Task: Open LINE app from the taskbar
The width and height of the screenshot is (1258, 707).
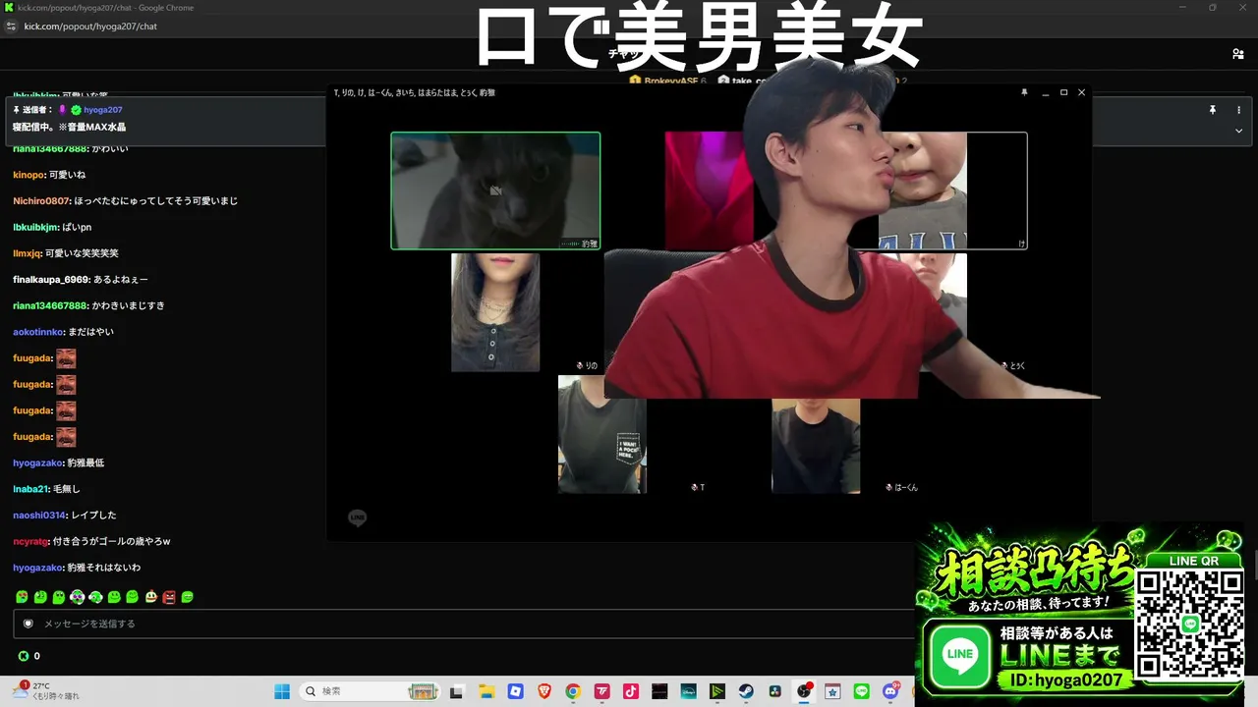Action: pos(862,691)
